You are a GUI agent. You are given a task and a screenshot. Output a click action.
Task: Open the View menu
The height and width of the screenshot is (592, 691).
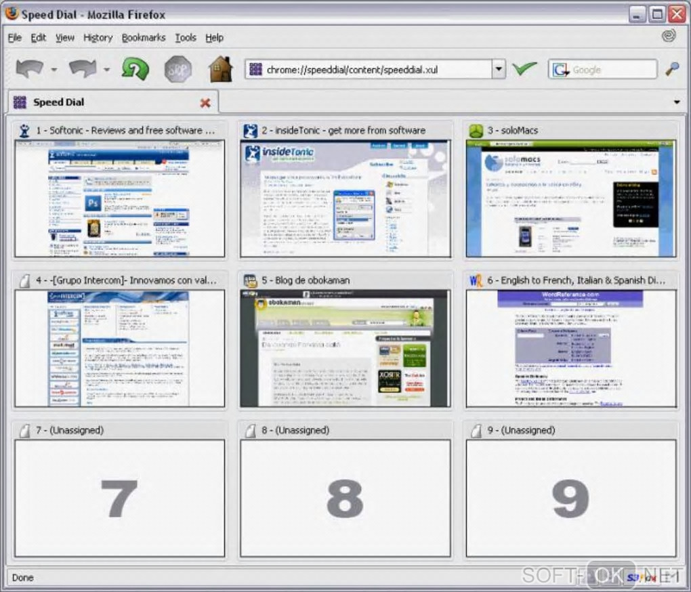click(65, 37)
